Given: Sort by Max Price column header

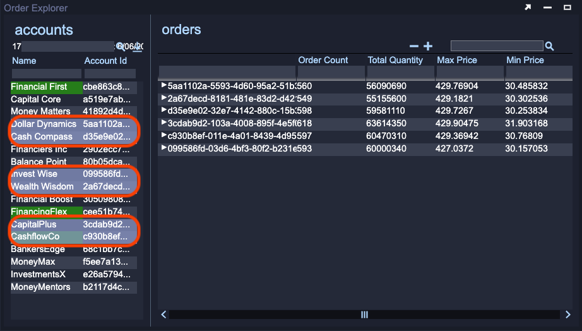Looking at the screenshot, I should coord(457,60).
